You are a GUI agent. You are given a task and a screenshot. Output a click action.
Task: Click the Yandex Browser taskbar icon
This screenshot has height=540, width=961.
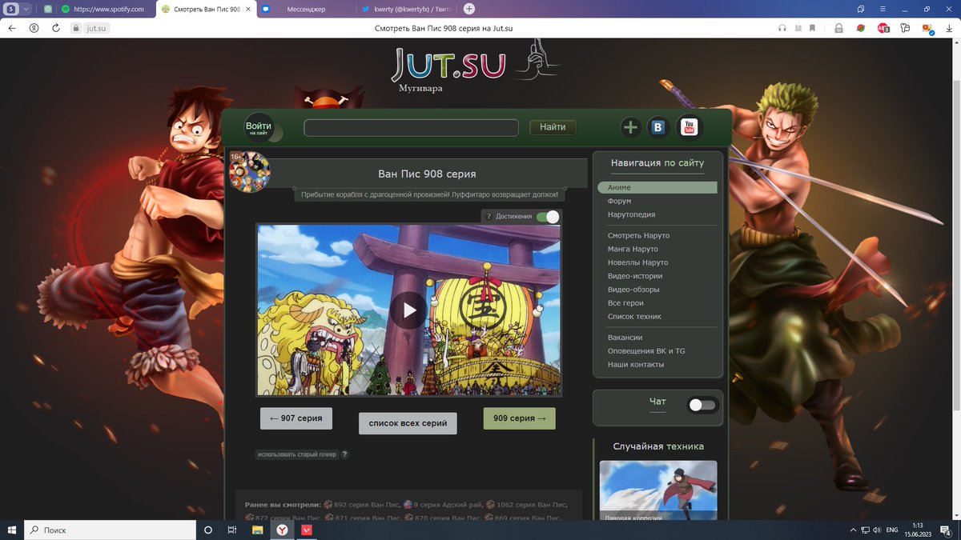pos(283,530)
